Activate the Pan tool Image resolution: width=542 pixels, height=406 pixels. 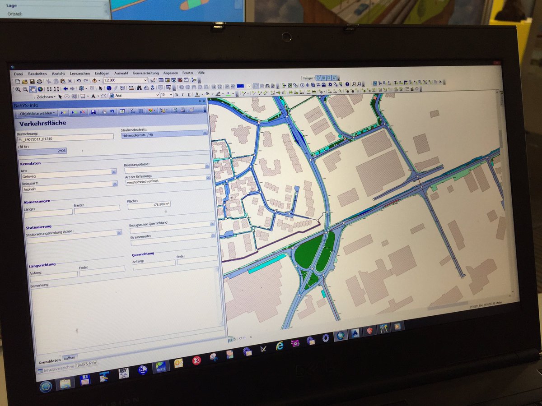(x=33, y=88)
